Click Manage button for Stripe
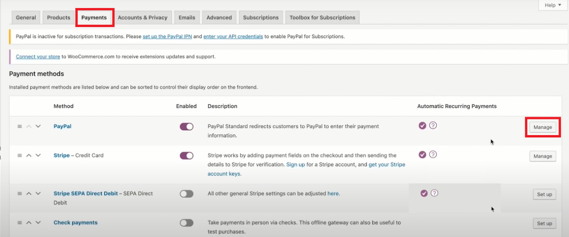 click(543, 156)
